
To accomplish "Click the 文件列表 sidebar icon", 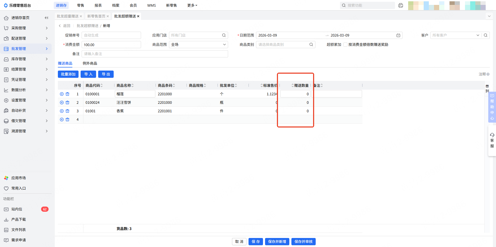I will point(6,230).
